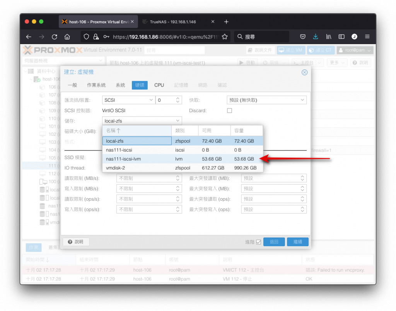Close the Create VM dialog with X icon

[304, 72]
